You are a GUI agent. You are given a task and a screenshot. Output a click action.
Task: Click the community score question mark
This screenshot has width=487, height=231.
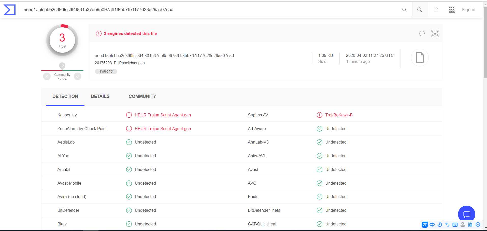point(62,66)
